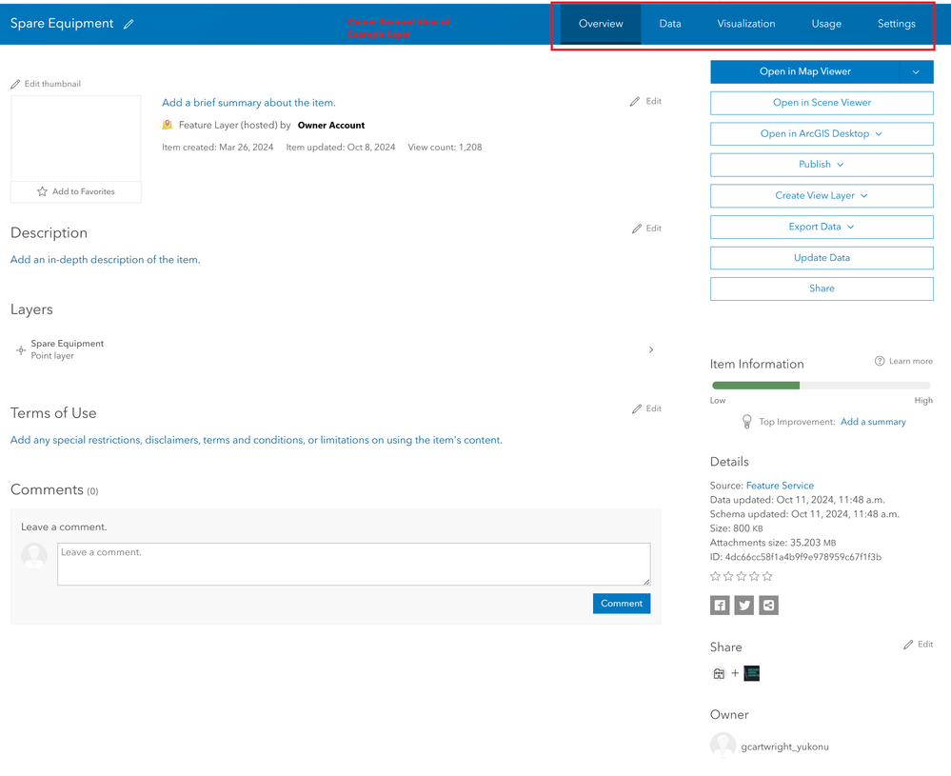The width and height of the screenshot is (951, 776).
Task: Click the Spare Equipment point layer row
Action: tap(335, 349)
